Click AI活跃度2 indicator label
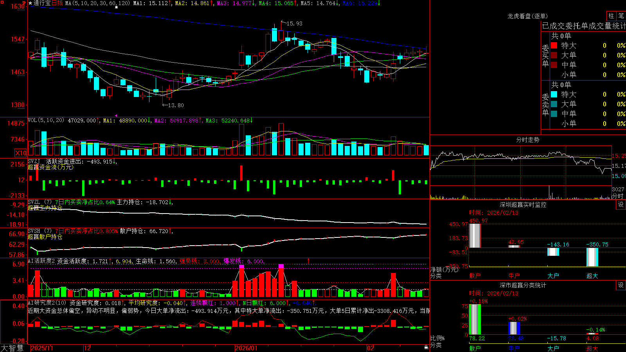This screenshot has width=626, height=352. point(41,261)
